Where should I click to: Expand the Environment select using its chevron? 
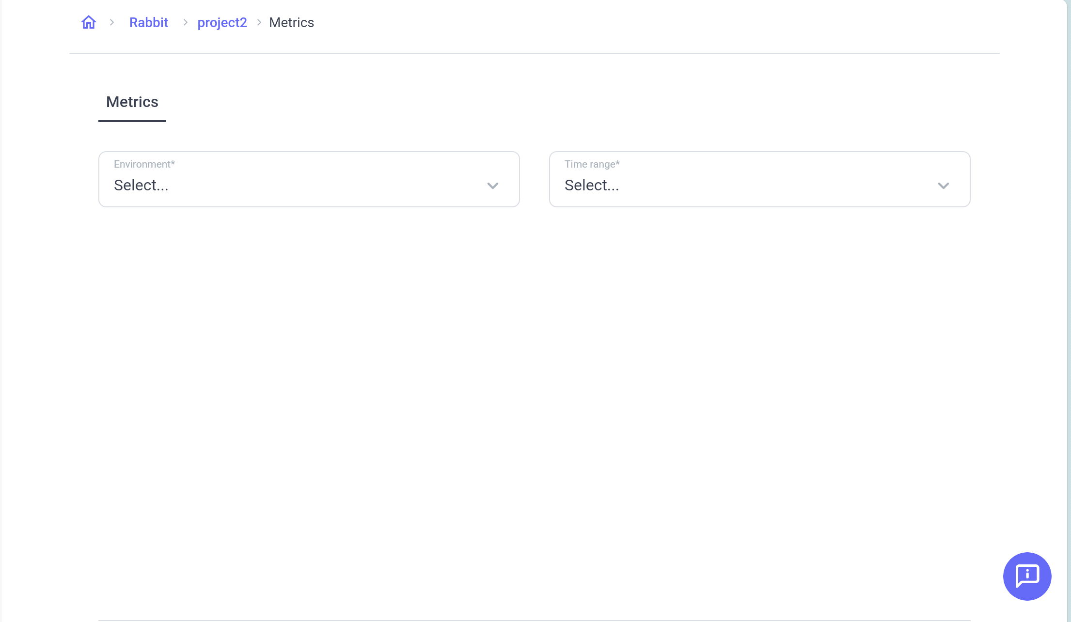493,186
